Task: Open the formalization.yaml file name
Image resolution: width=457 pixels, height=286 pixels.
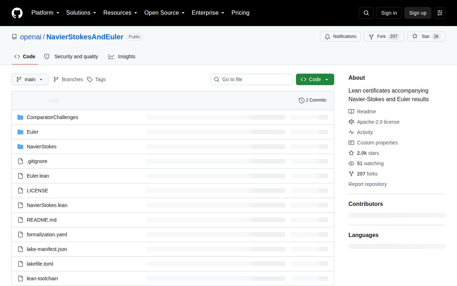Action: pos(47,235)
